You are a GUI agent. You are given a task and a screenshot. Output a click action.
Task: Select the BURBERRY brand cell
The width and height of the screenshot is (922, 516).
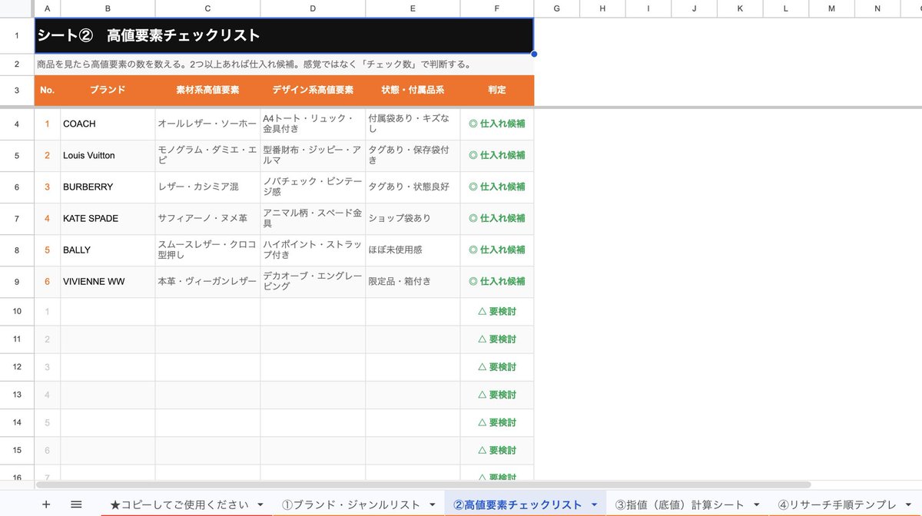tap(108, 187)
